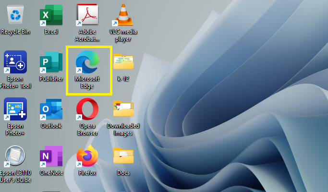Click the "Recycle Bin" label text
This screenshot has height=192, width=328.
[x=15, y=32]
